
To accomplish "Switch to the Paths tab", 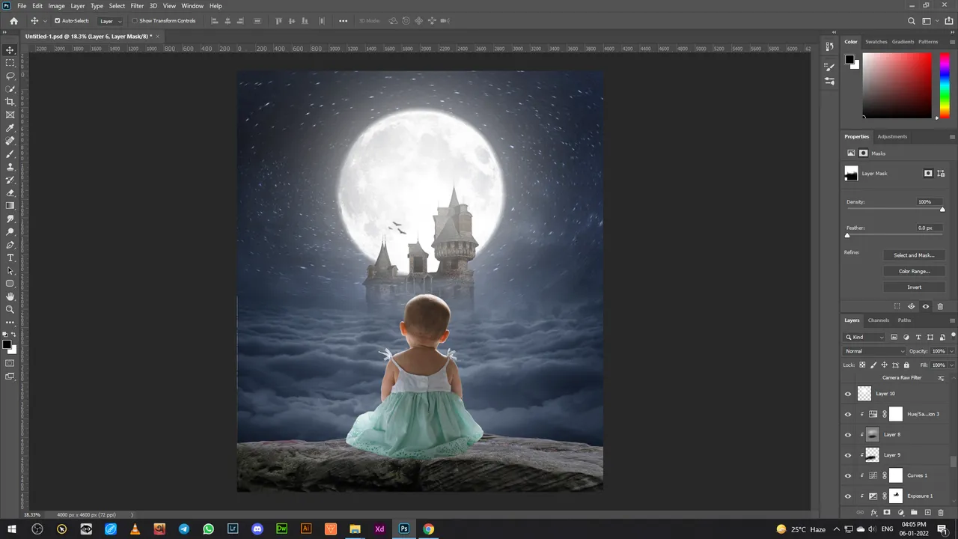I will (x=904, y=320).
